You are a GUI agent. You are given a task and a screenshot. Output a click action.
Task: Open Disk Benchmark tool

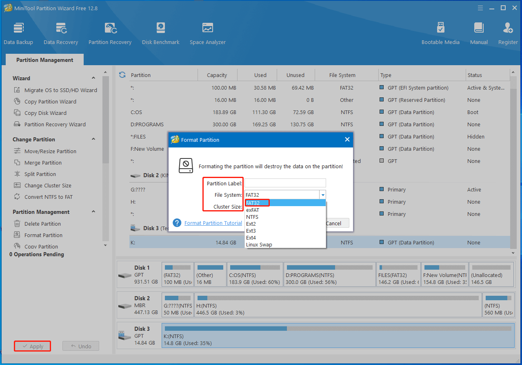click(161, 33)
